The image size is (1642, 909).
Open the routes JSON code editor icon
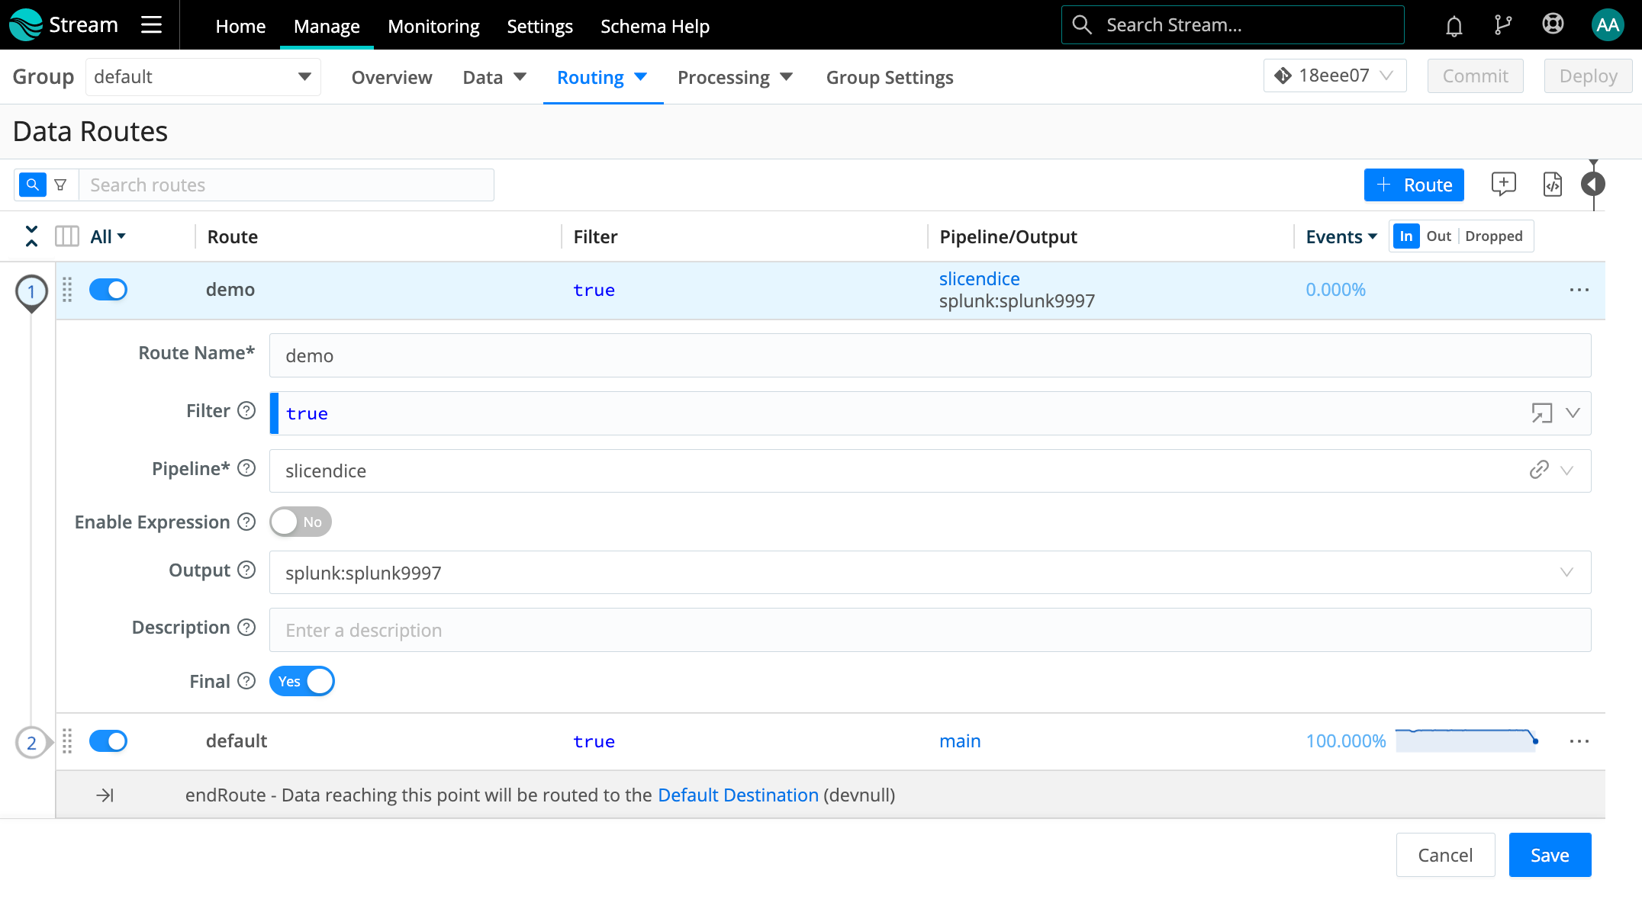coord(1552,185)
